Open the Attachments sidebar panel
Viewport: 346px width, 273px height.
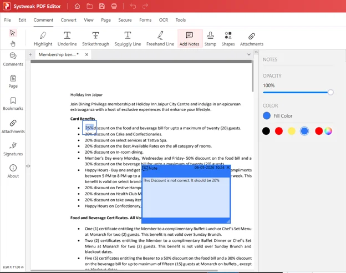tap(13, 127)
